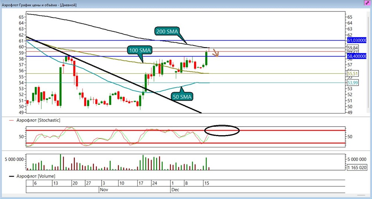The image size is (372, 199).
Task: Click date '20' on the time axis
Action: (75, 183)
